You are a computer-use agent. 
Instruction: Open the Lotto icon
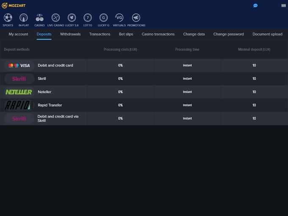[88, 18]
